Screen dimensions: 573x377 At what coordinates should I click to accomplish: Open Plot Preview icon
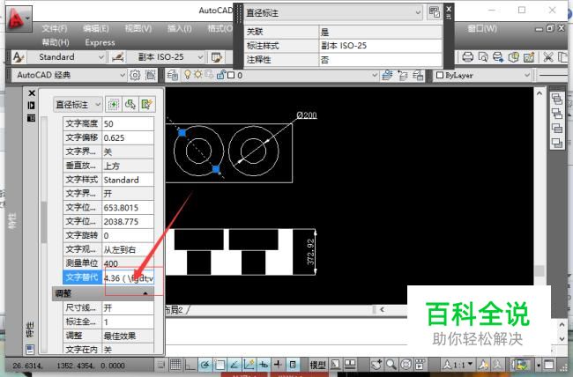483,57
